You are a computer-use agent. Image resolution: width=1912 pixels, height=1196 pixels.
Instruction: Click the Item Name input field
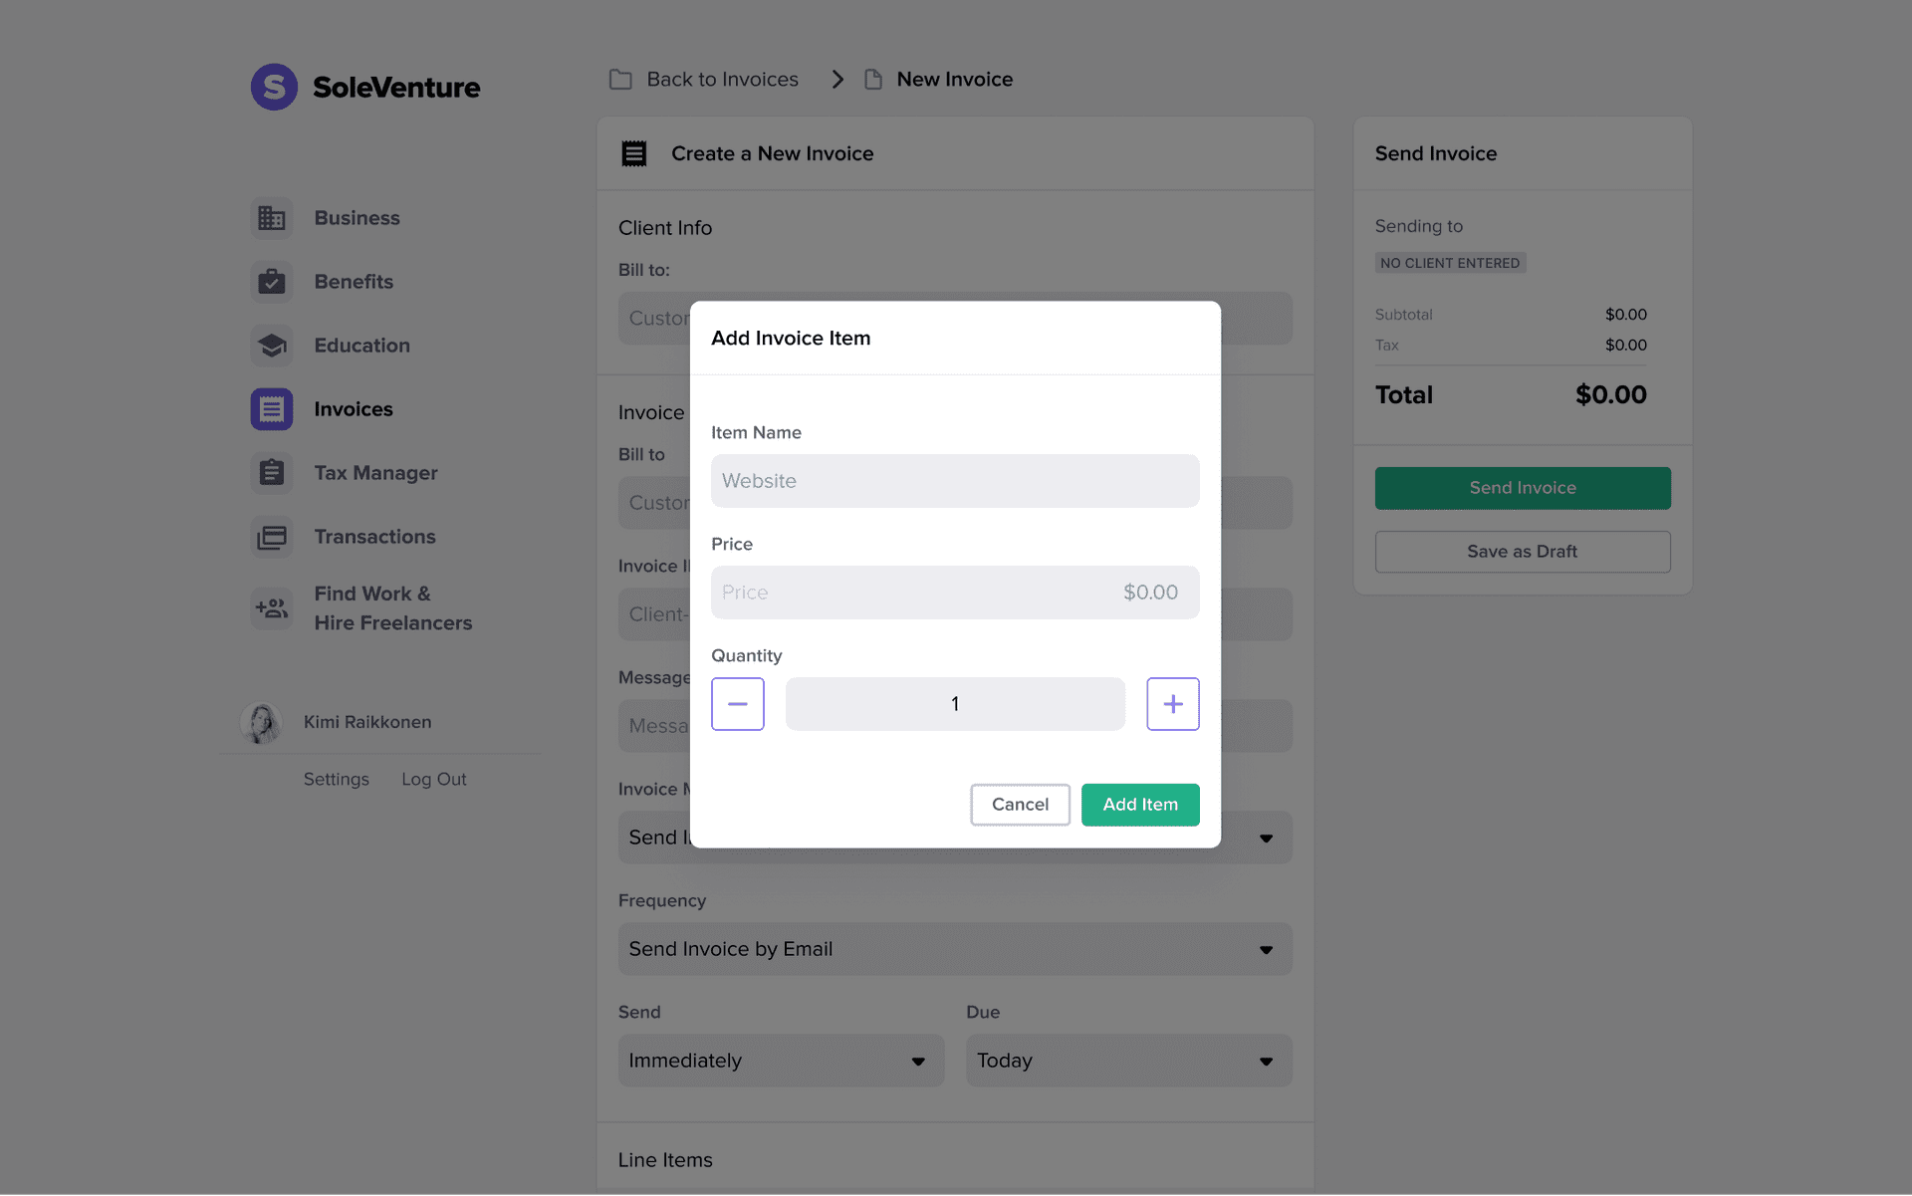(954, 481)
